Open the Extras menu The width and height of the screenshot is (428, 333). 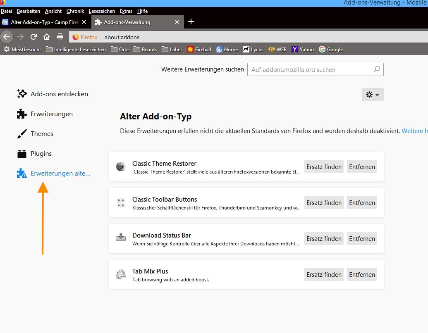tap(126, 11)
